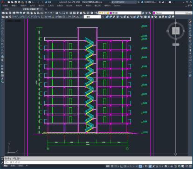Click the 模型 model tab
The image size is (193, 169).
pyautogui.click(x=6, y=166)
